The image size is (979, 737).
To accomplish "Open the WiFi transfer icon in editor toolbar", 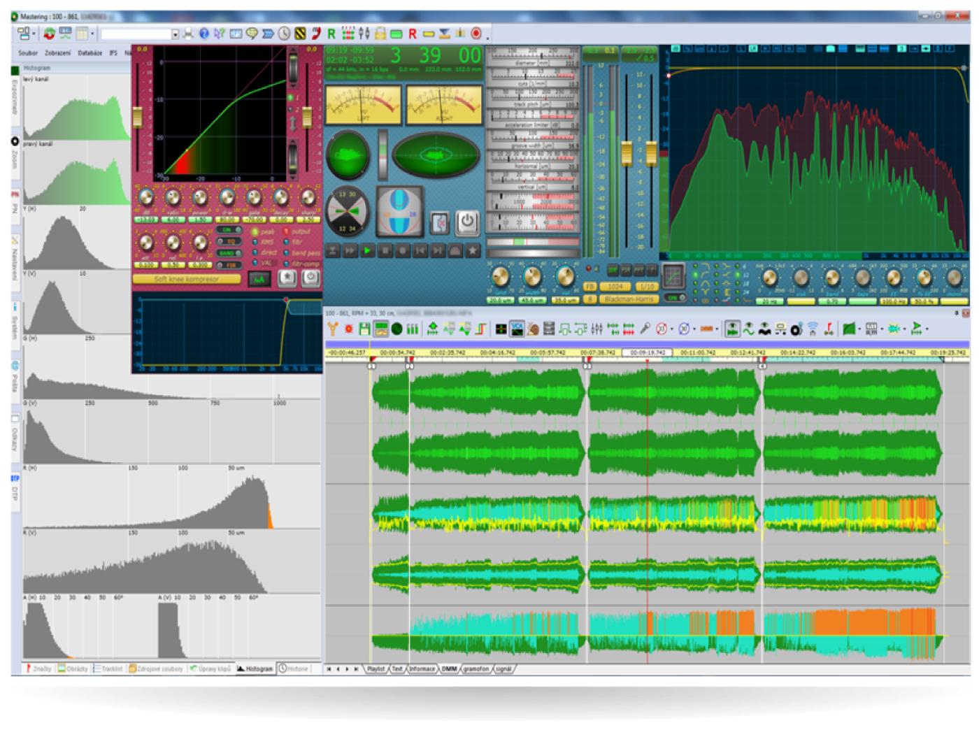I will click(812, 328).
